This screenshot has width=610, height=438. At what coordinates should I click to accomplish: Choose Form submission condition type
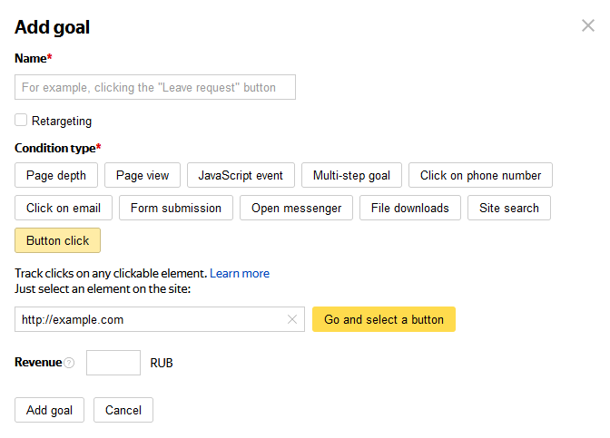(x=176, y=208)
